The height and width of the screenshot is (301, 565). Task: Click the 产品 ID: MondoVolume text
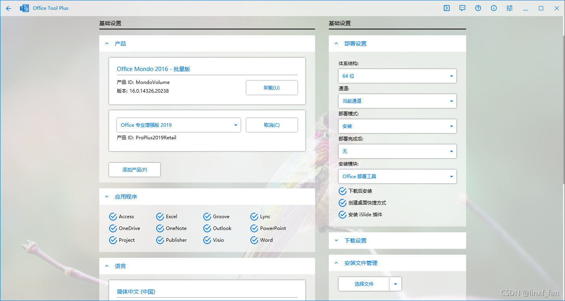click(143, 82)
